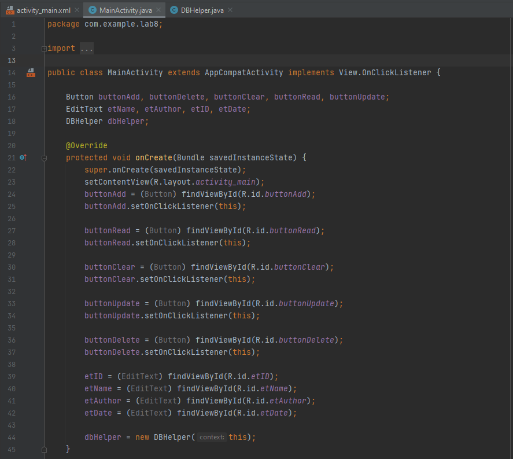The width and height of the screenshot is (513, 459).
Task: Click 'etDate' resource id on line 42
Action: (x=274, y=413)
